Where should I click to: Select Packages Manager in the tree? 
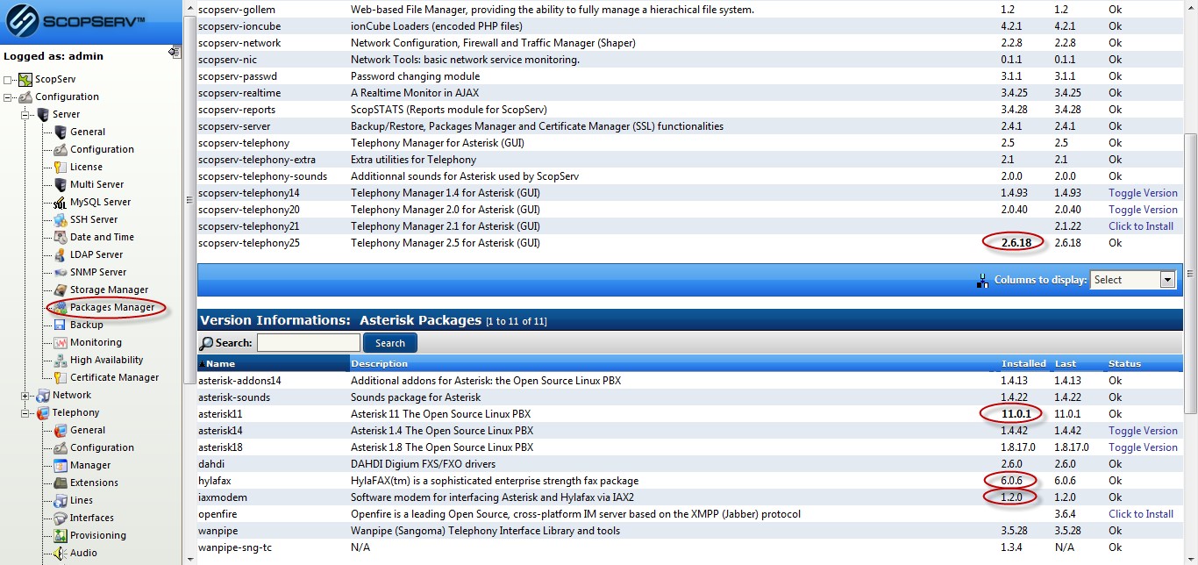pyautogui.click(x=112, y=307)
